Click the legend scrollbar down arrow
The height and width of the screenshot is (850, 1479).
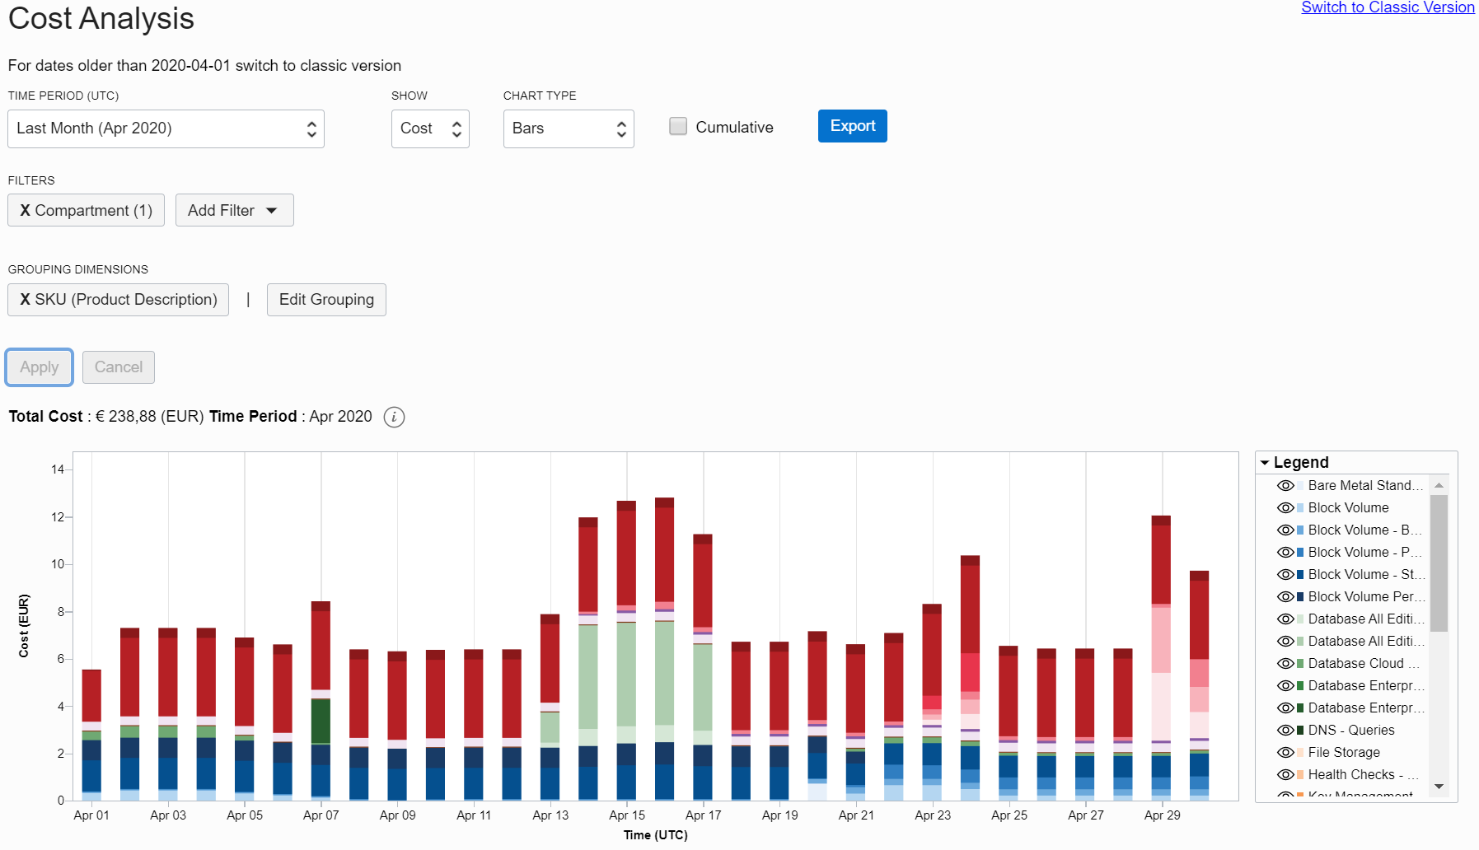click(1439, 787)
